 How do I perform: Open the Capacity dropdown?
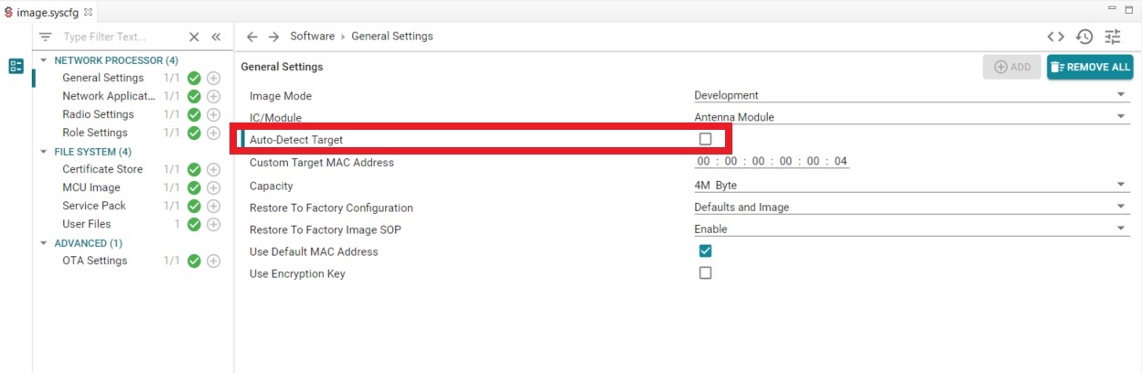[910, 185]
